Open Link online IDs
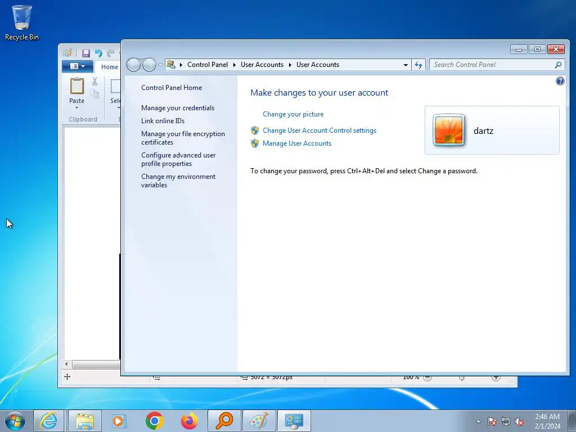The image size is (576, 432). tap(163, 120)
